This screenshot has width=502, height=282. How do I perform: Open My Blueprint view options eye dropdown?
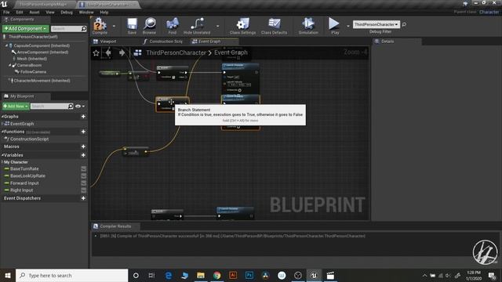[80, 107]
